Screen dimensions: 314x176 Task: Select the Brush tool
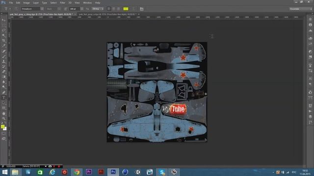click(x=3, y=56)
